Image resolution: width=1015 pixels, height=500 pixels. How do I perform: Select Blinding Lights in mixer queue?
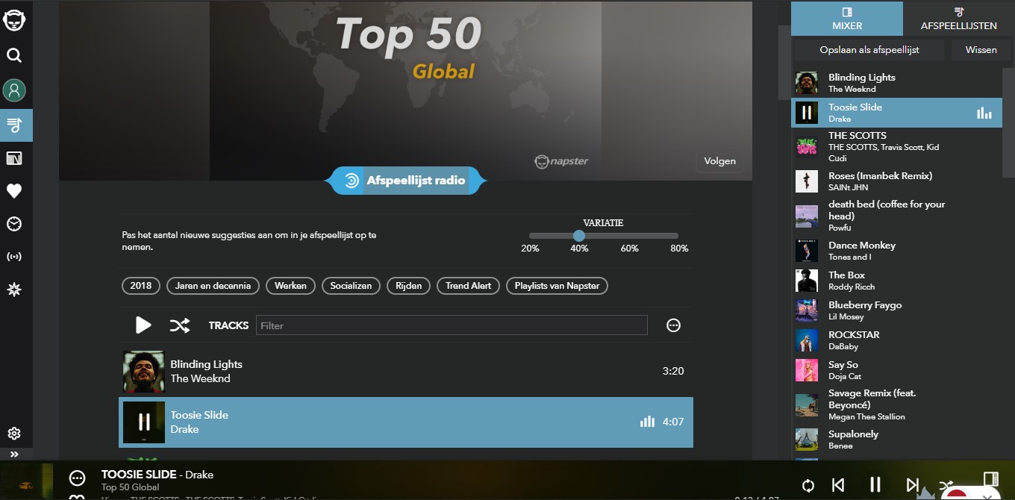896,83
